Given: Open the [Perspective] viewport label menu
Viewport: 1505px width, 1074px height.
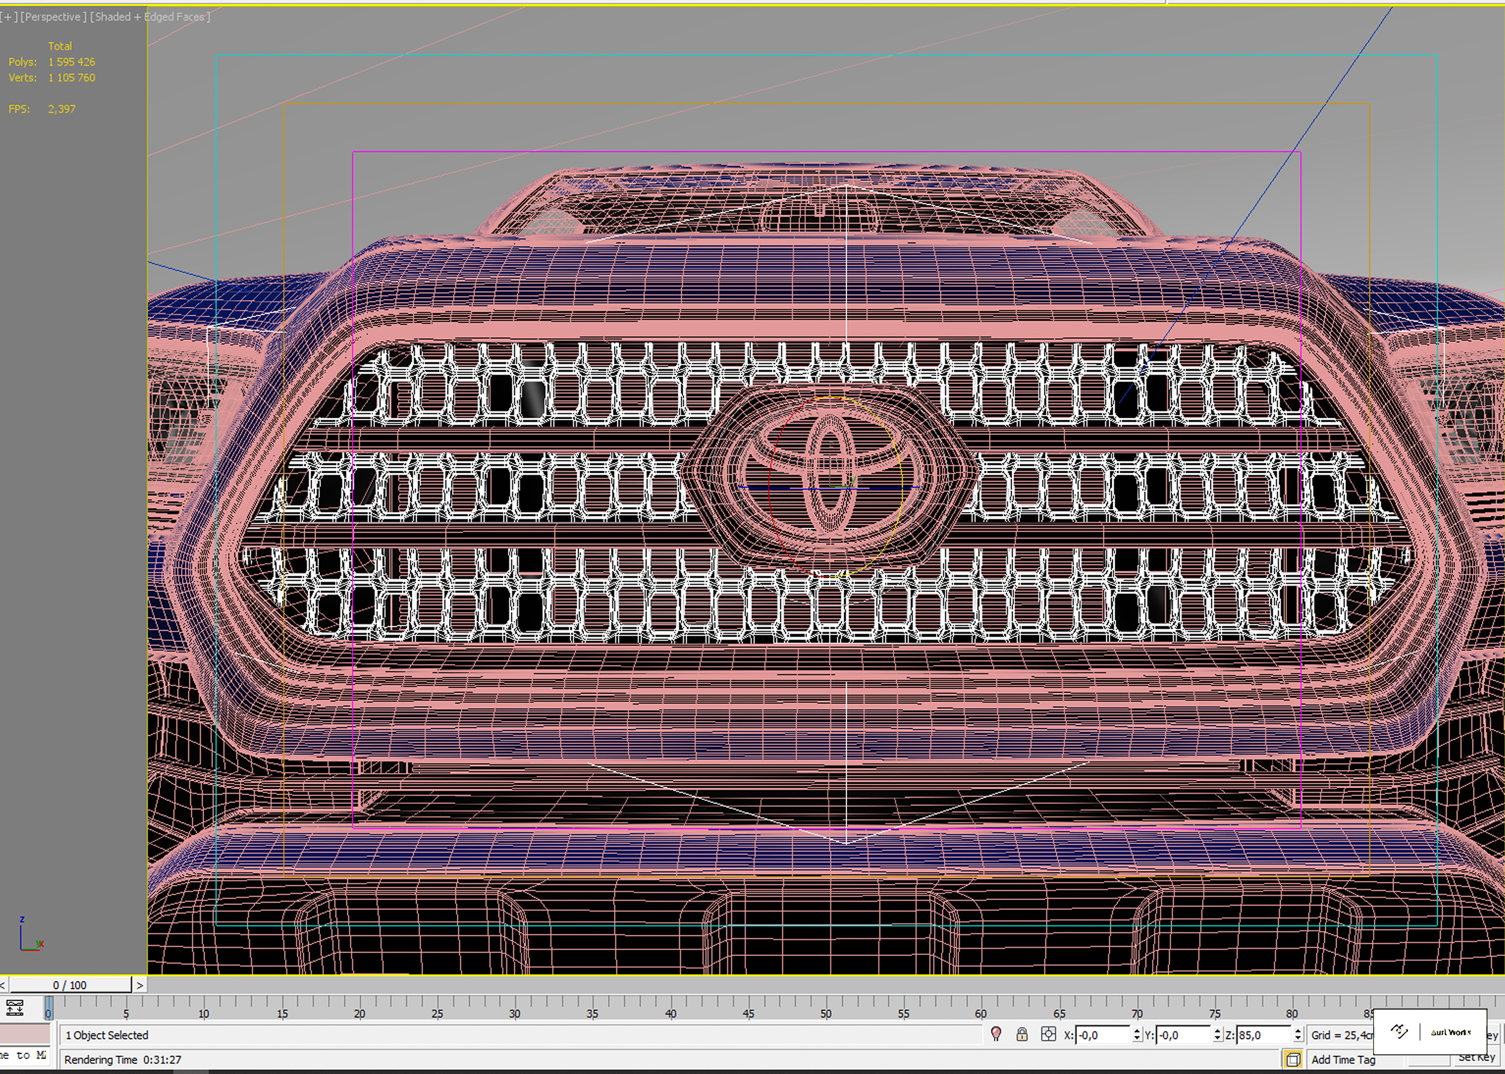Looking at the screenshot, I should [x=53, y=16].
